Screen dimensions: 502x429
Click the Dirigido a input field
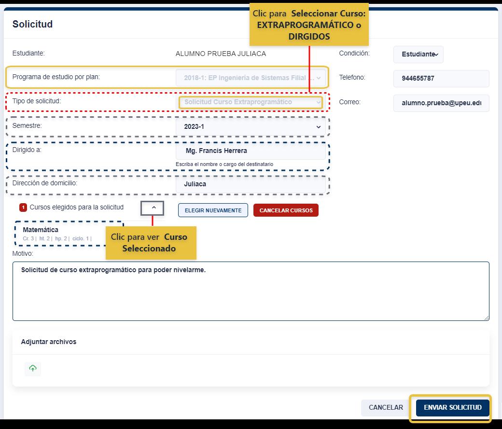click(x=251, y=151)
